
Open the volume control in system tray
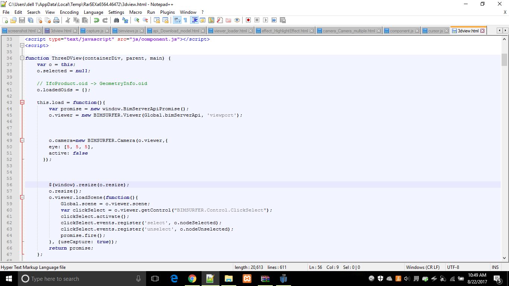tap(406, 279)
